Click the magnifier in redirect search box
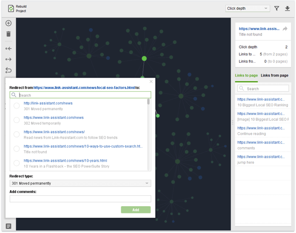This screenshot has width=296, height=233. coord(14,95)
